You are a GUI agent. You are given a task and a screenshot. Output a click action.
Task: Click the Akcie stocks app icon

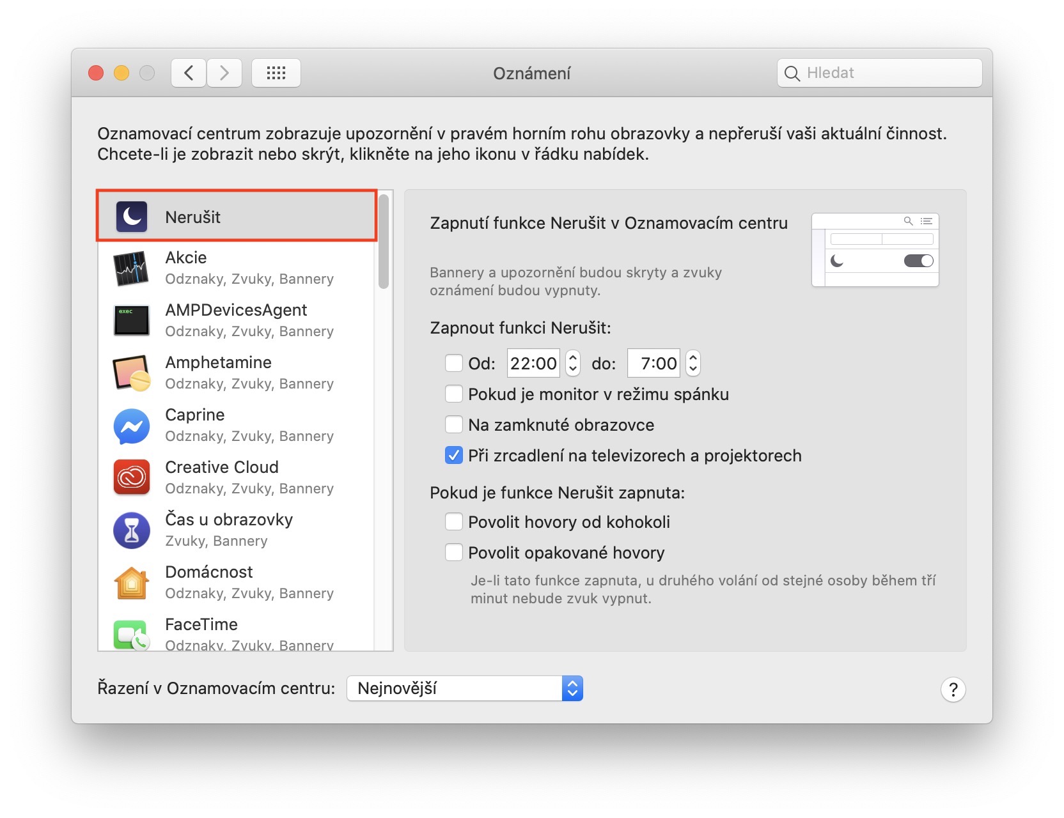[x=132, y=268]
